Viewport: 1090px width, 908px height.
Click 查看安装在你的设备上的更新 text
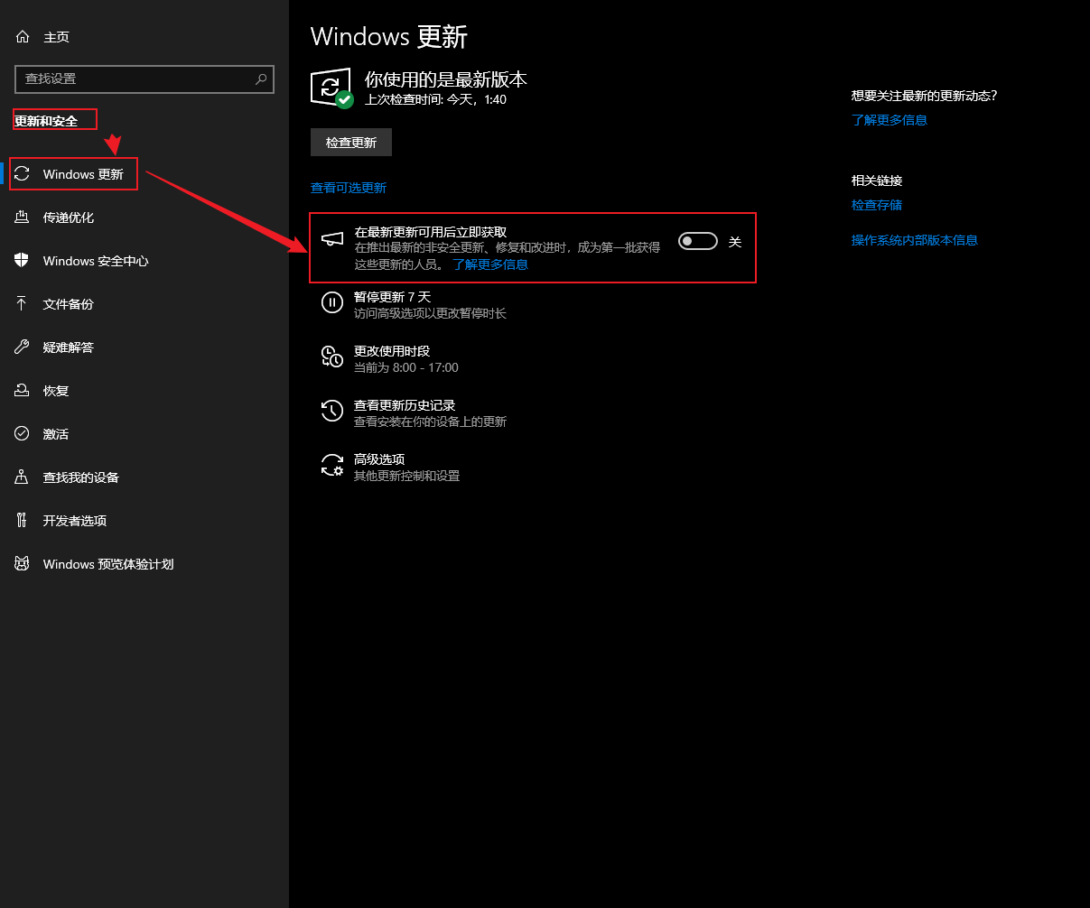click(430, 422)
